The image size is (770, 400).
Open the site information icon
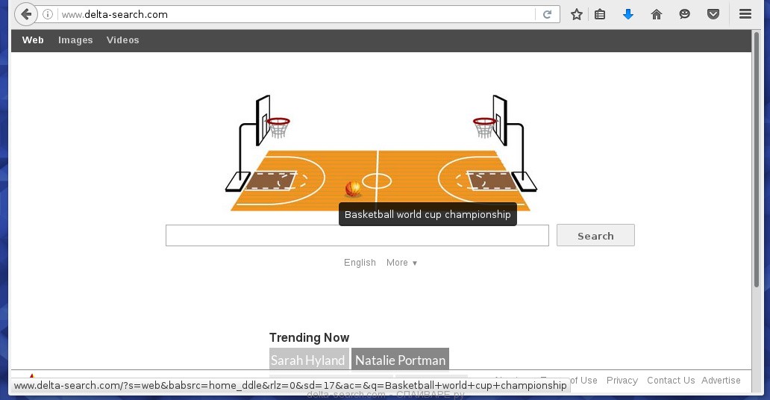point(48,14)
